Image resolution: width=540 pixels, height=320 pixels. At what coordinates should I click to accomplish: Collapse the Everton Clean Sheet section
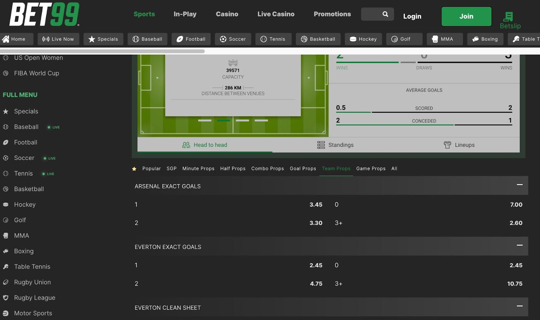520,306
